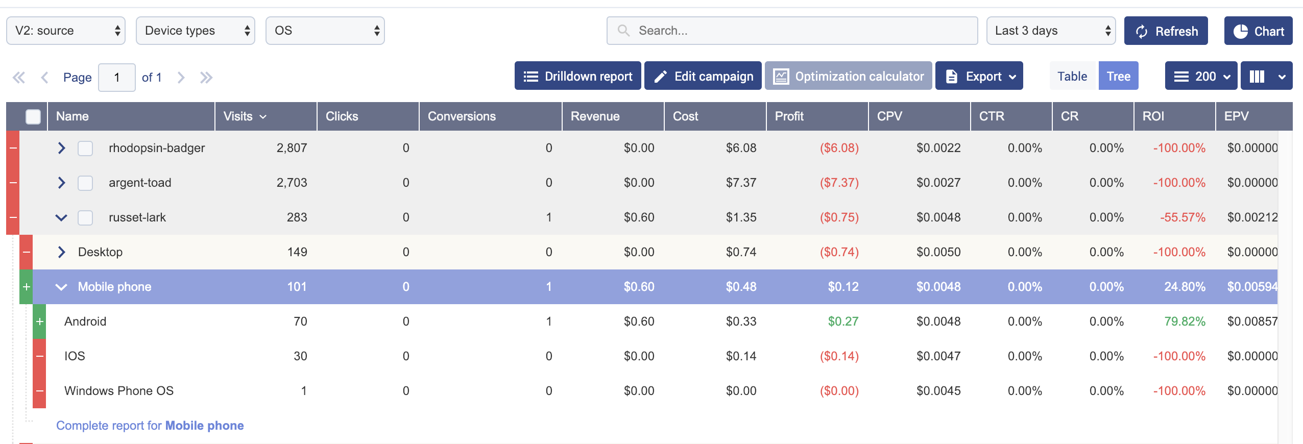This screenshot has height=444, width=1303.
Task: Expand the Desktop row
Action: (x=61, y=252)
